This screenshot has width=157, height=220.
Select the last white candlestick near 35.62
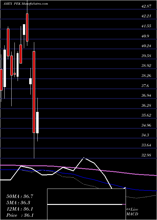pyautogui.click(x=37, y=123)
